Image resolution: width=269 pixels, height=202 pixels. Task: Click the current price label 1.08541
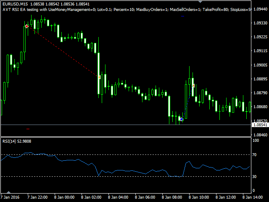click(260, 125)
